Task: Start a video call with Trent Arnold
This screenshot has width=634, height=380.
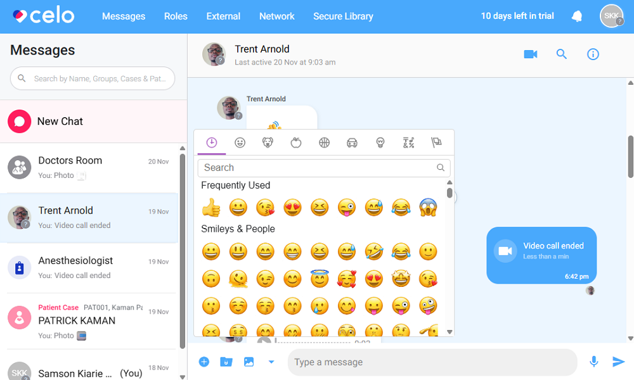Action: point(531,54)
